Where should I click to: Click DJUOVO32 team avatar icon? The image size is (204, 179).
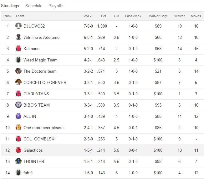point(18,26)
